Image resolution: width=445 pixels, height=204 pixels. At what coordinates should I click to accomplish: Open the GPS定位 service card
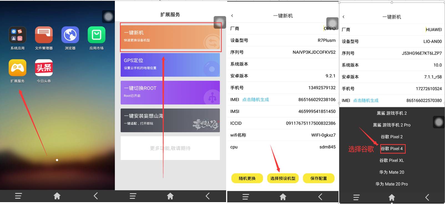pos(170,65)
